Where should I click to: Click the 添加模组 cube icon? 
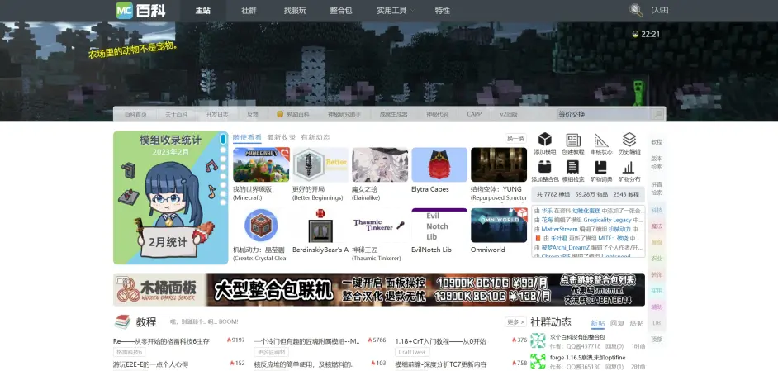[x=545, y=140]
